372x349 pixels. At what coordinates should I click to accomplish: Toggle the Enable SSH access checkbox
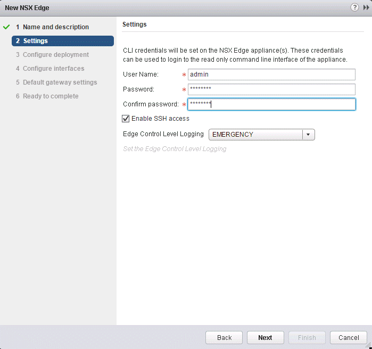pos(126,119)
